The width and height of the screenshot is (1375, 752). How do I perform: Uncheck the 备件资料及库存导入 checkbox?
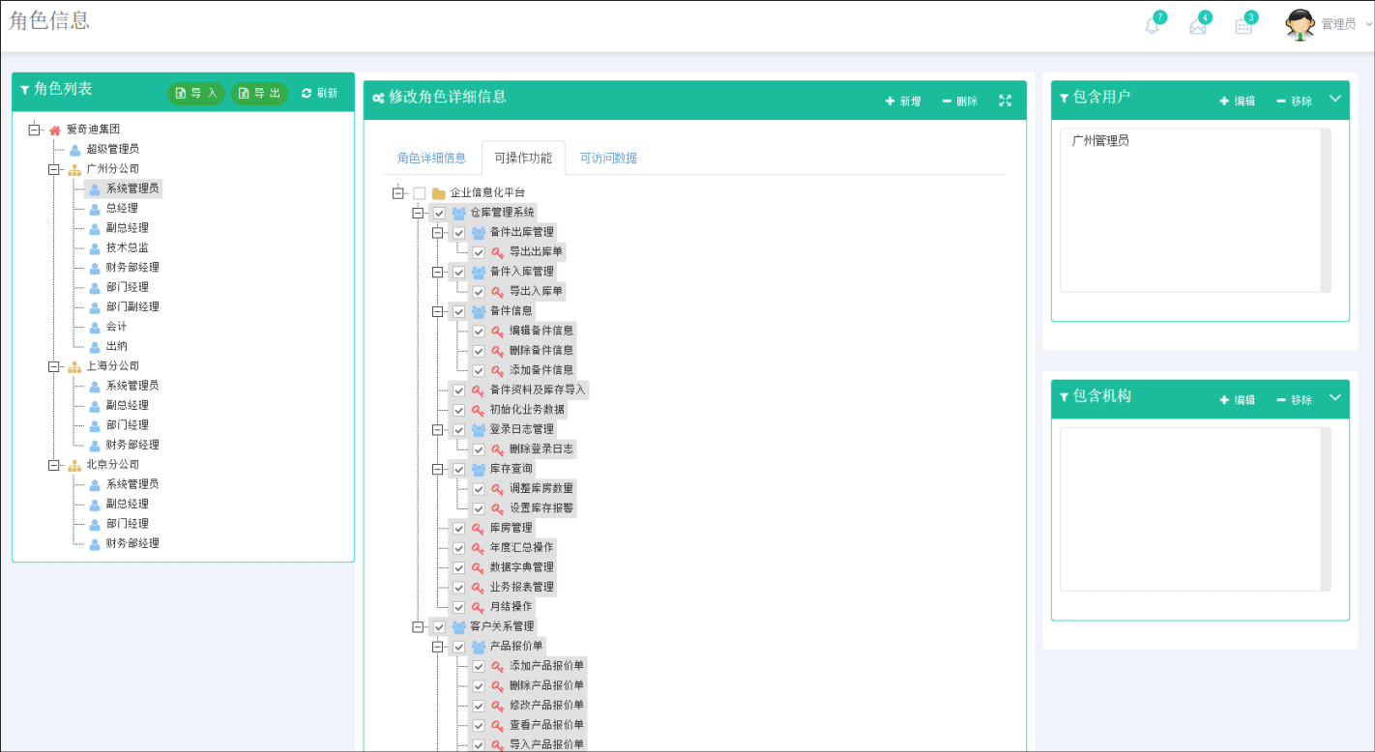(x=459, y=390)
